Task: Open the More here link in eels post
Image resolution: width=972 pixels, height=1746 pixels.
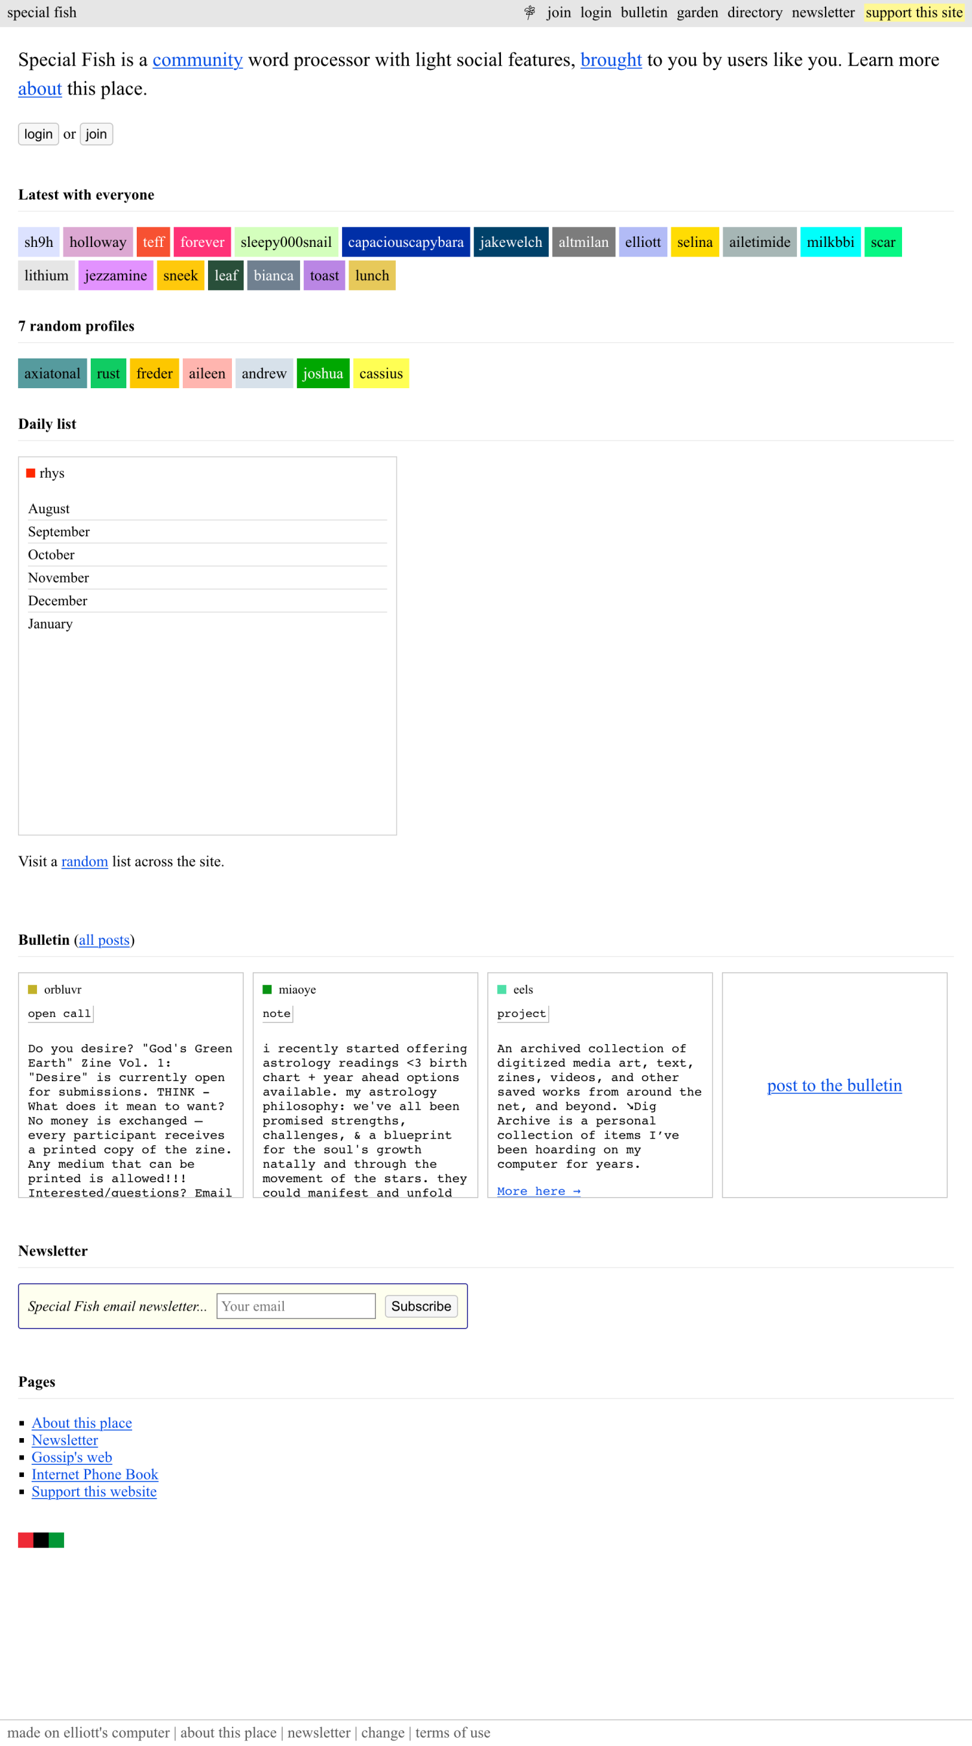Action: coord(538,1191)
